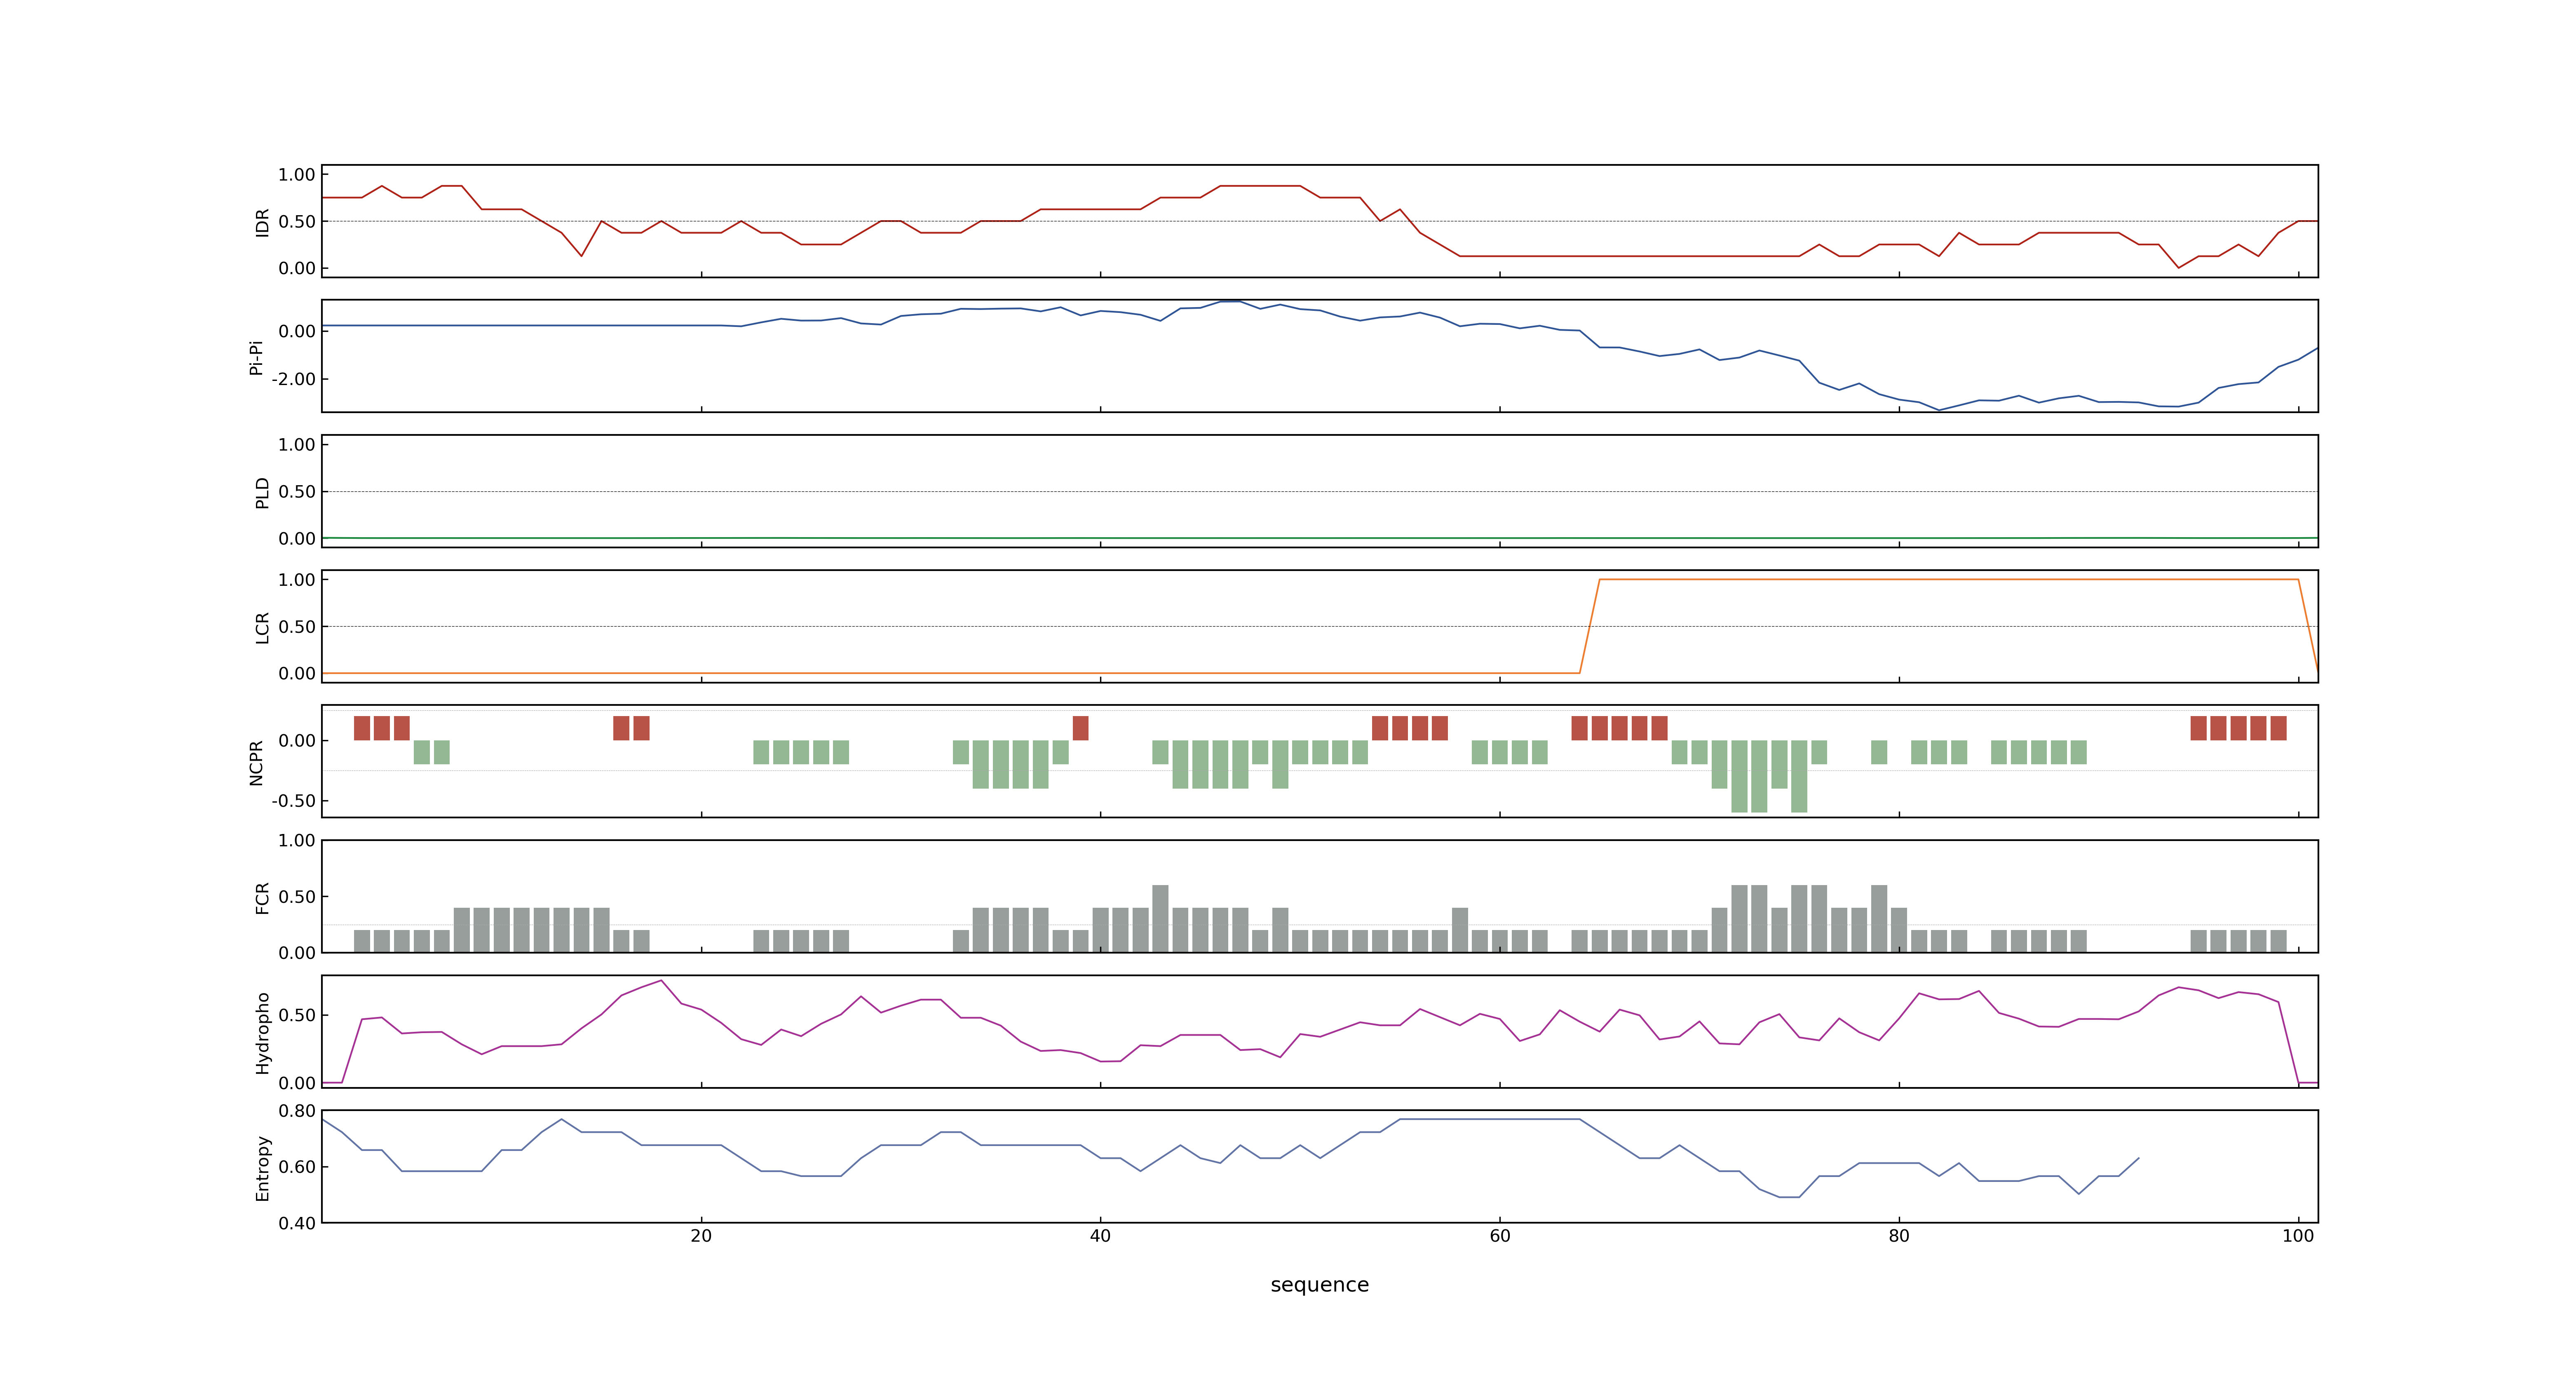The height and width of the screenshot is (1374, 2576).
Task: Click the 0.60 tick on Entropy axis
Action: coord(297,1167)
